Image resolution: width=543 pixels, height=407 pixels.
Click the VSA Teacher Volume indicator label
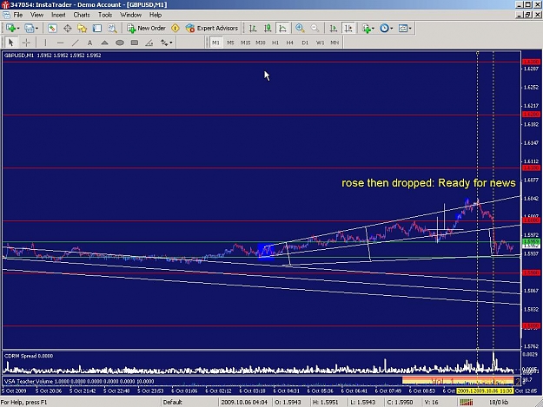79,382
